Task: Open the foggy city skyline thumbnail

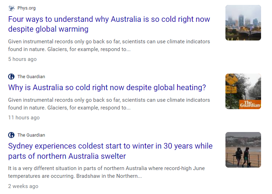Action: pyautogui.click(x=243, y=23)
